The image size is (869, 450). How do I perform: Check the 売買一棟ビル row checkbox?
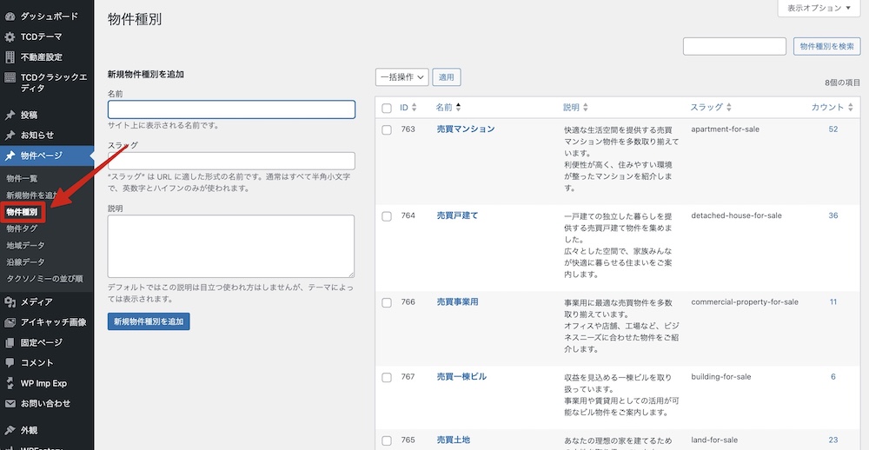click(387, 377)
